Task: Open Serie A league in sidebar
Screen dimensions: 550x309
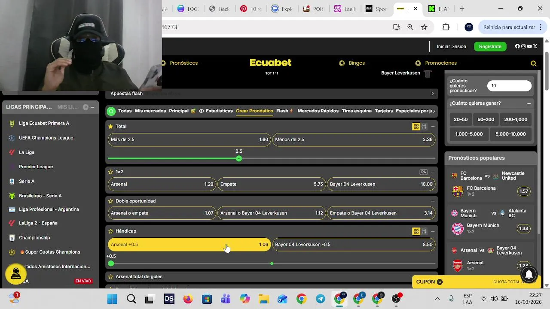Action: [x=27, y=181]
